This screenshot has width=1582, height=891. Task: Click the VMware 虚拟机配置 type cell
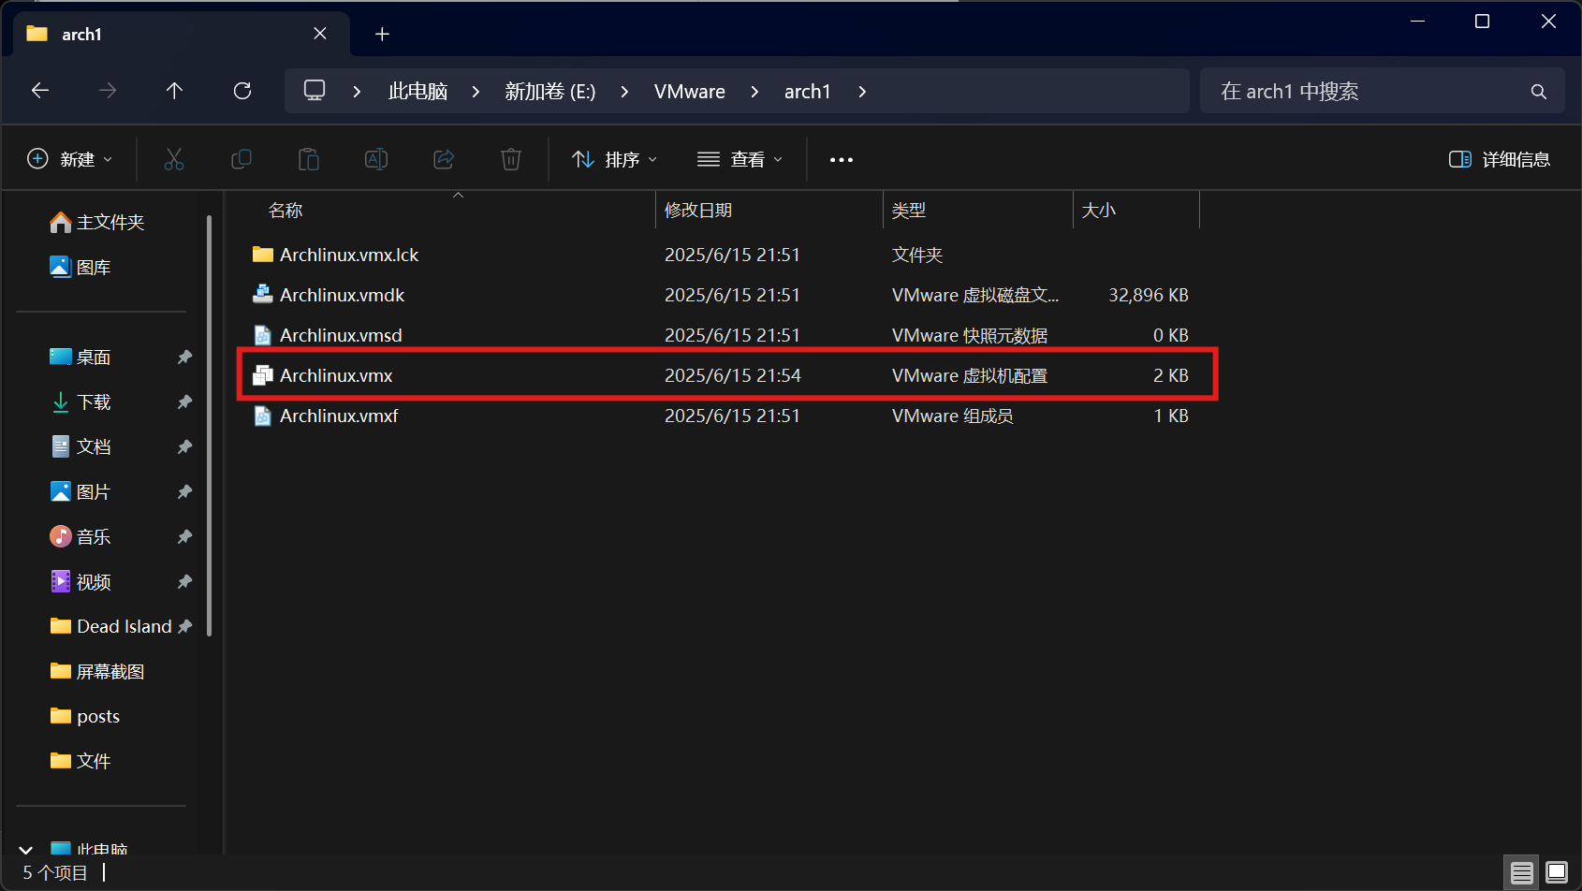point(970,375)
